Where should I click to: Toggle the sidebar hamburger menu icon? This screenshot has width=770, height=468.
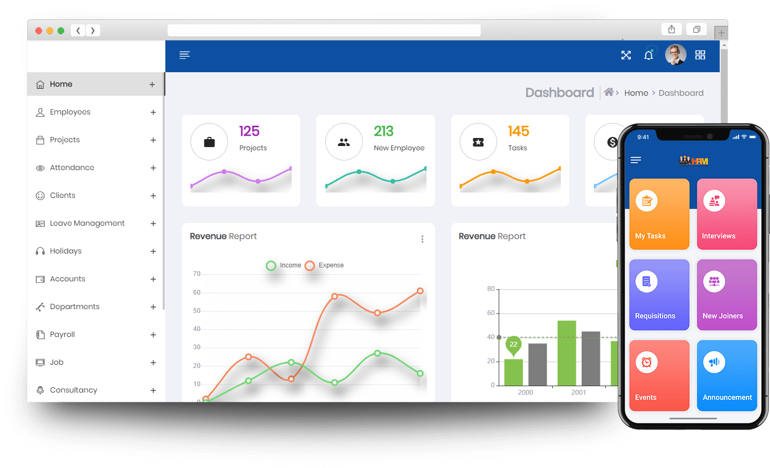click(185, 55)
